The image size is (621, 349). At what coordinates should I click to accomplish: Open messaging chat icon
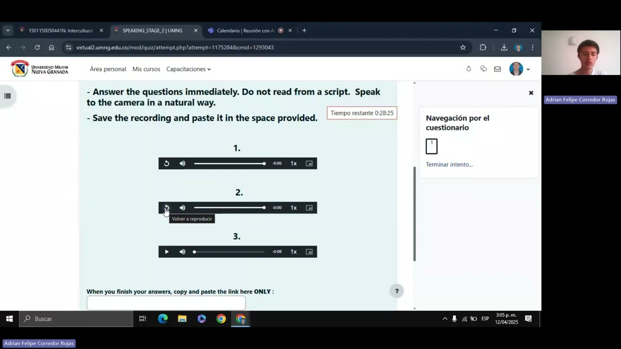[x=483, y=69]
